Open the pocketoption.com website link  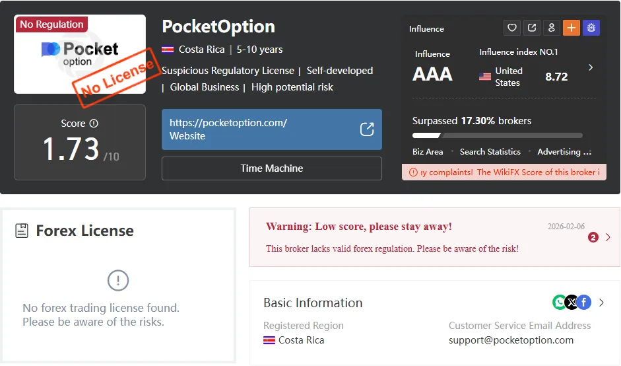[x=272, y=129]
